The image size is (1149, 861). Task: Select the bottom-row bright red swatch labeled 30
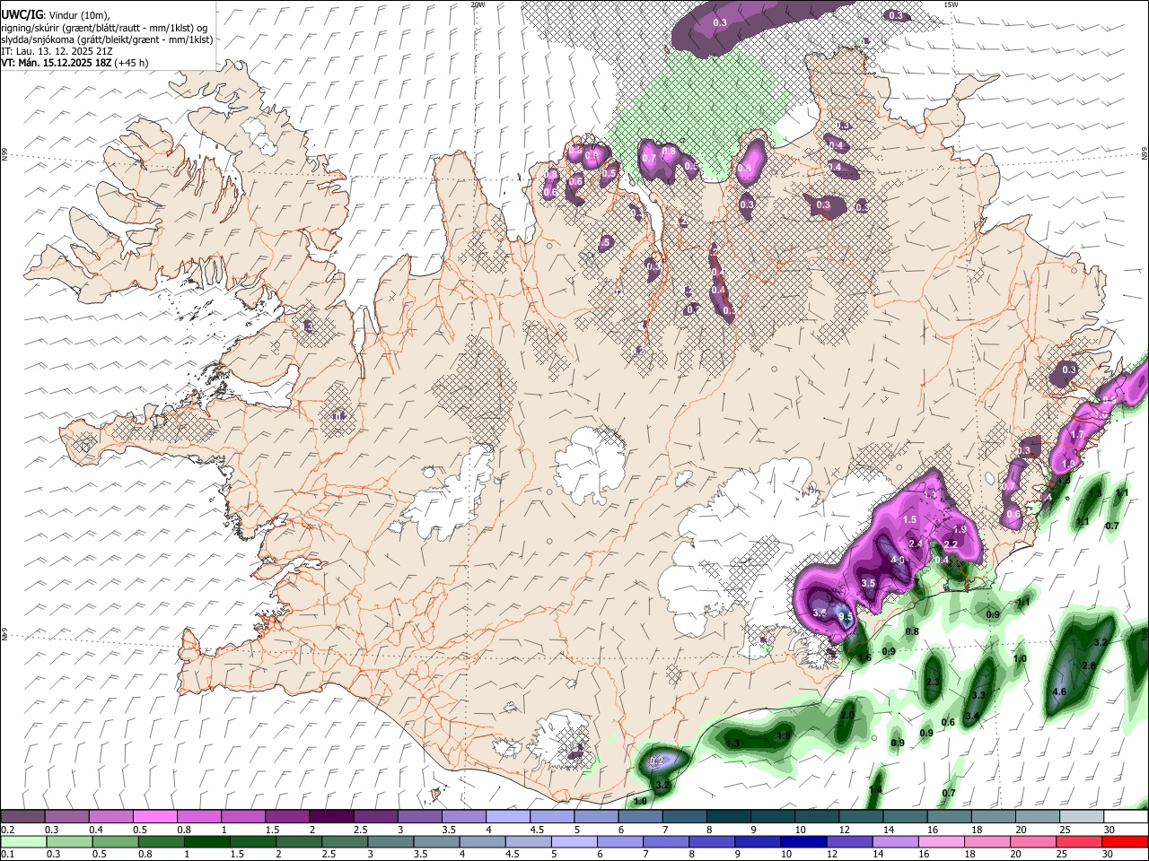click(1125, 841)
